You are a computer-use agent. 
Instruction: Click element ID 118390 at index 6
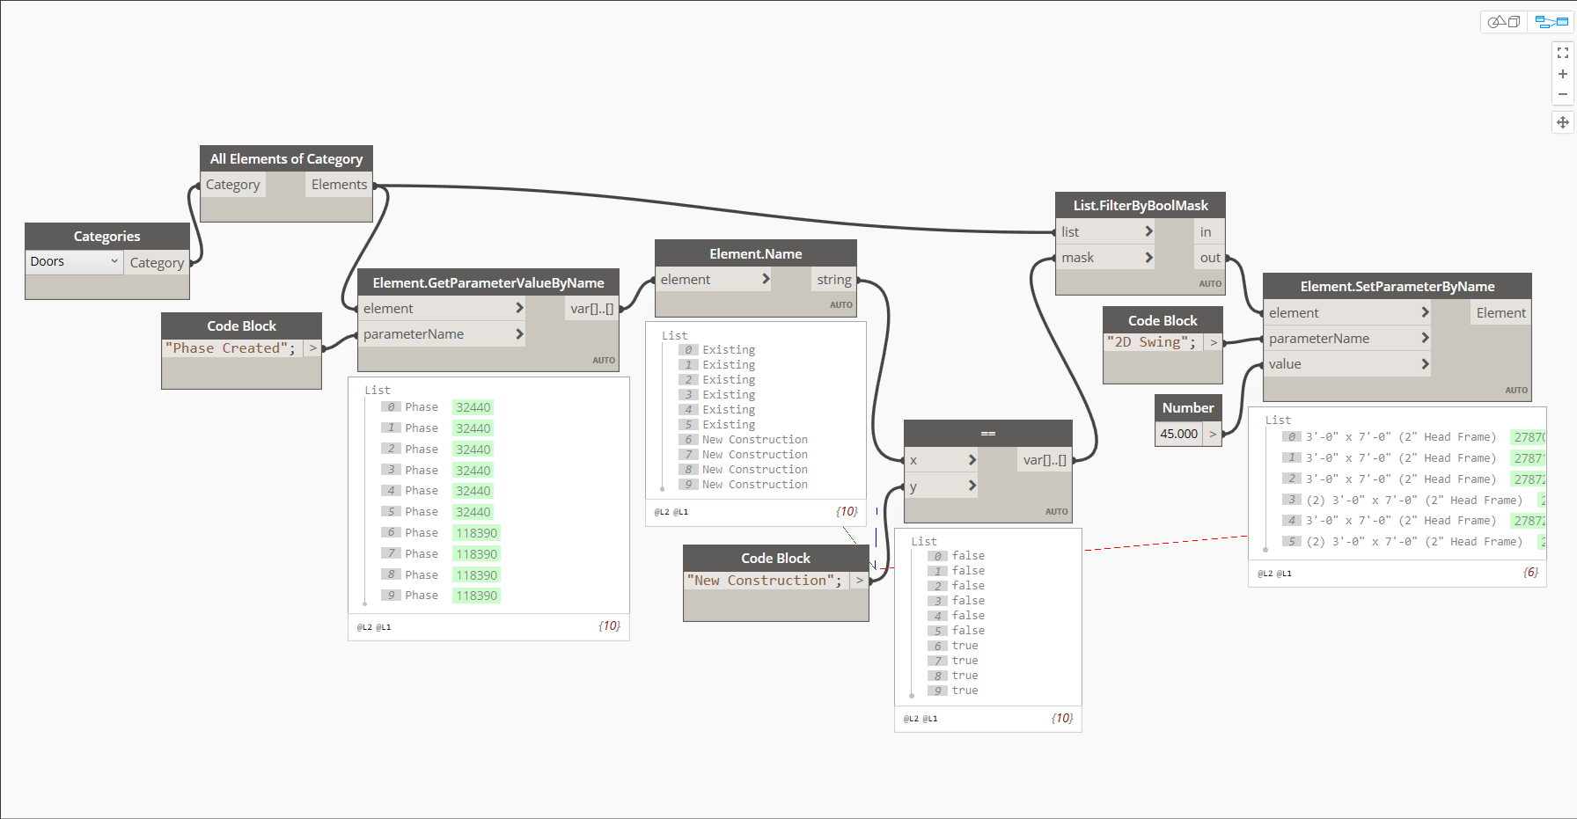[476, 533]
